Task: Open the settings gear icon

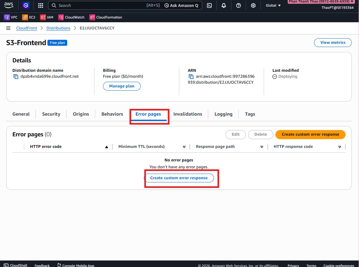Action: point(253,5)
